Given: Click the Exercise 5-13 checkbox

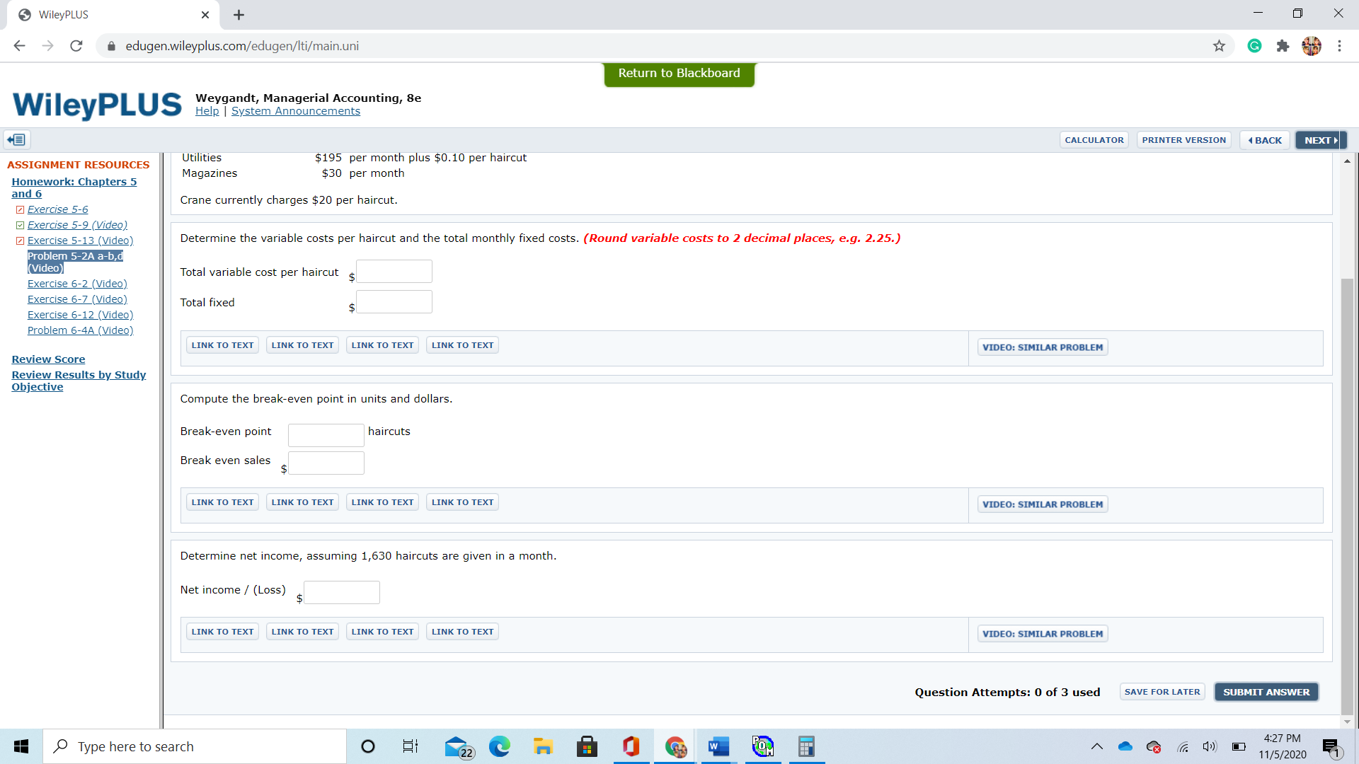Looking at the screenshot, I should 21,241.
